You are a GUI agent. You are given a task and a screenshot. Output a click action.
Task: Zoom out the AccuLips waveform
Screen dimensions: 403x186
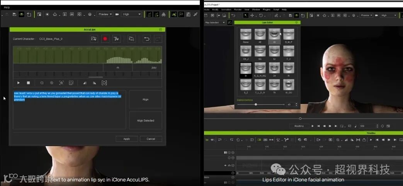click(42, 83)
